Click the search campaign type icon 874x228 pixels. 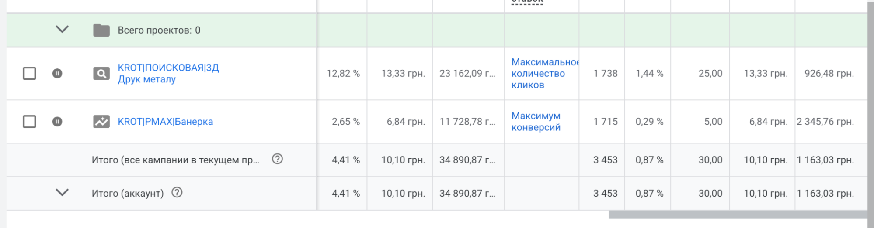[101, 74]
